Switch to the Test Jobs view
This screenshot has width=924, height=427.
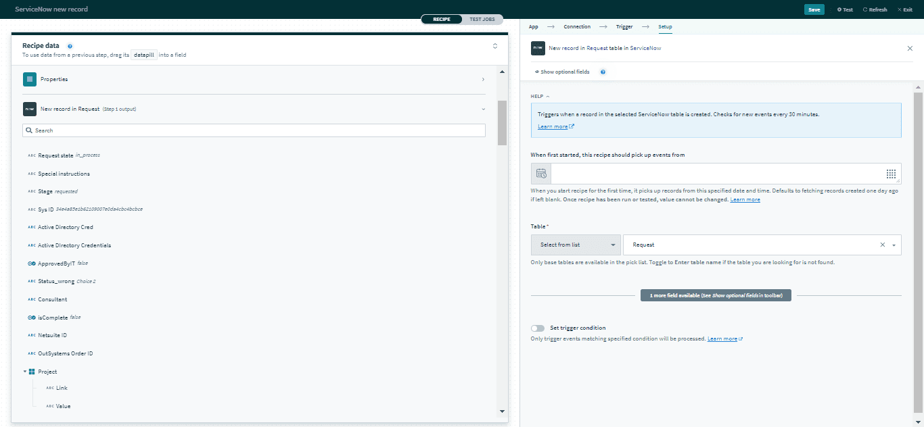[x=482, y=19]
